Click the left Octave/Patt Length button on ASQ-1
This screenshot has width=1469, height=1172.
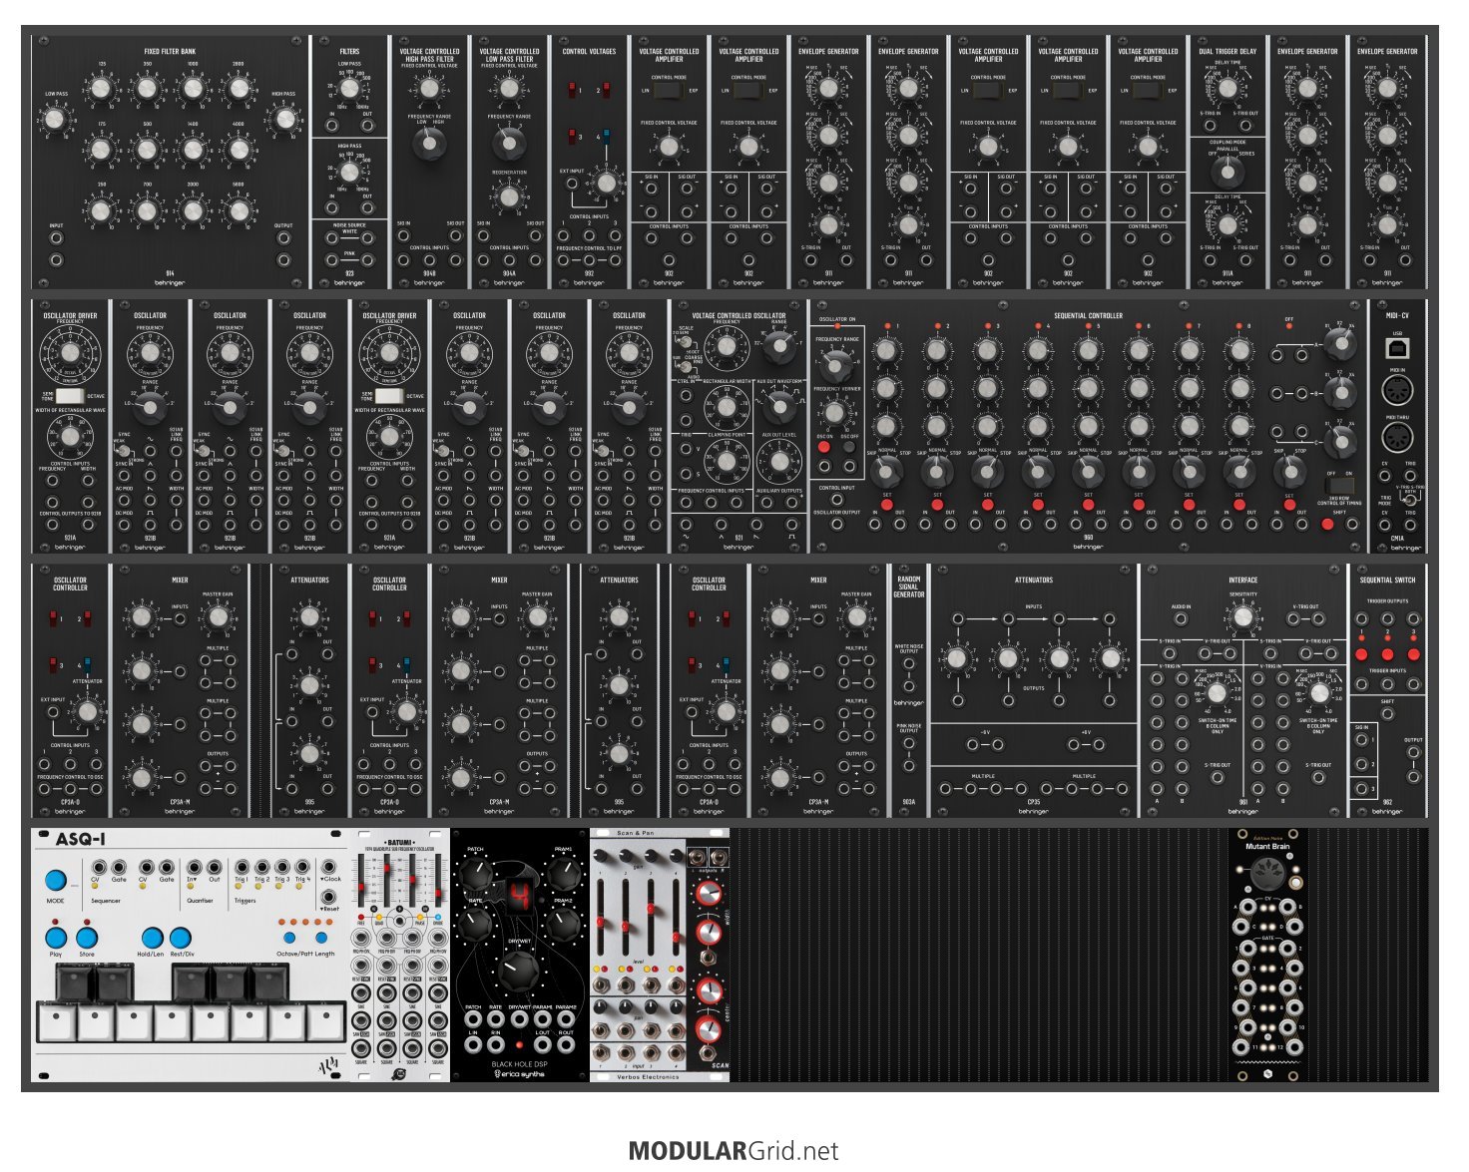click(289, 939)
